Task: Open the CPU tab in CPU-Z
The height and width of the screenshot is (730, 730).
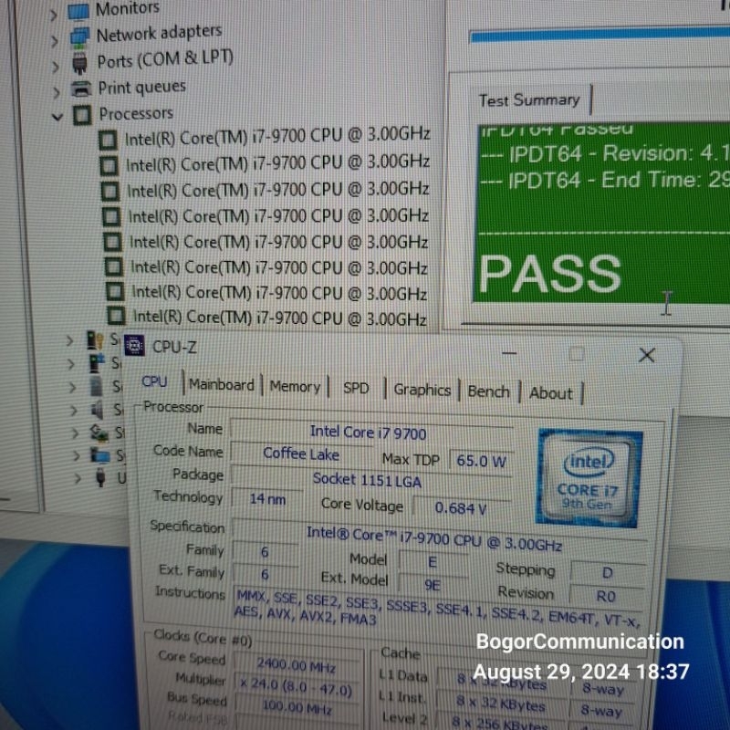Action: click(154, 381)
